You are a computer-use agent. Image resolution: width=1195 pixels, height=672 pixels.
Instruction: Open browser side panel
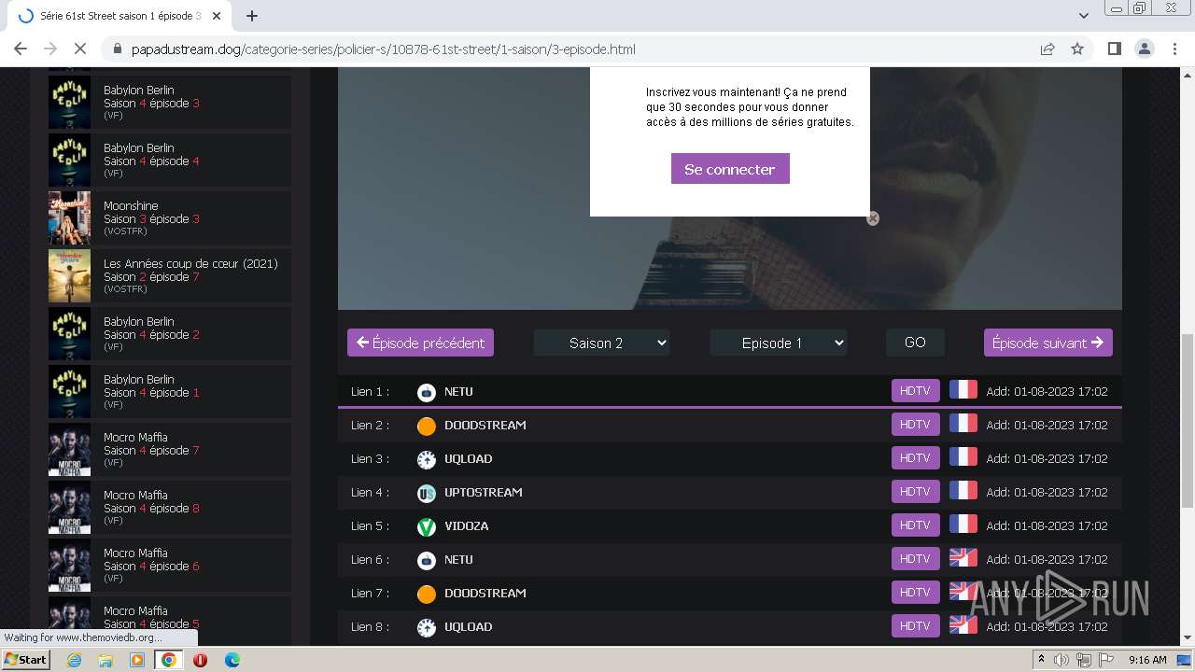[1114, 49]
